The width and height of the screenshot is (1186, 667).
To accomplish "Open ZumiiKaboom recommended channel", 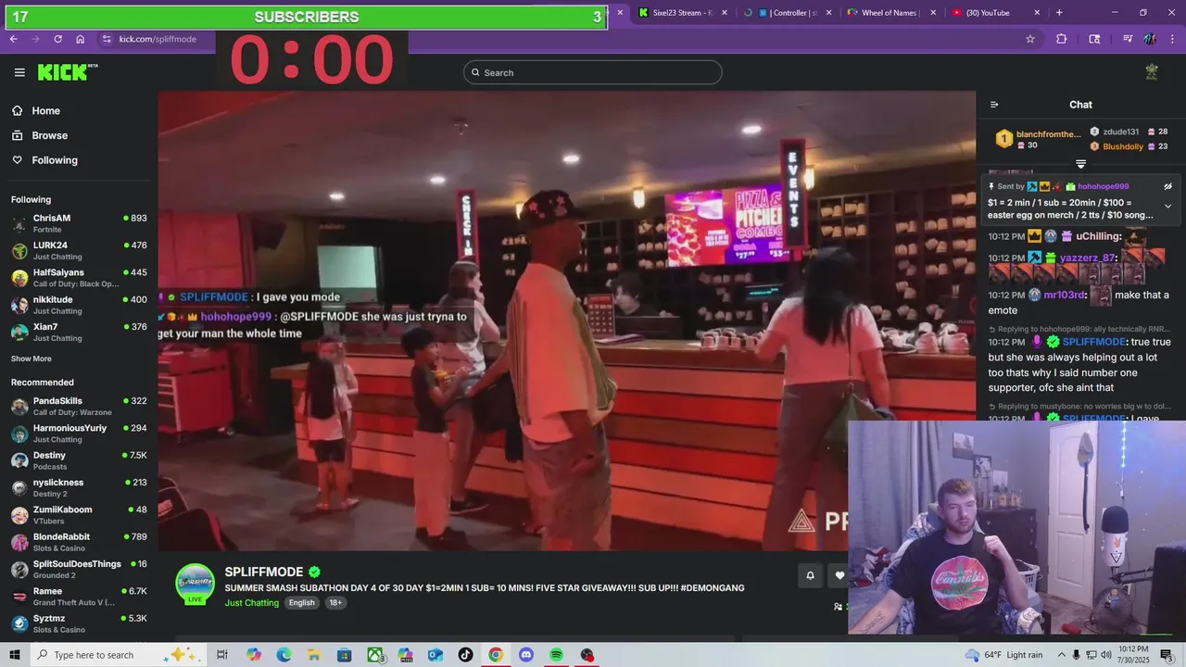I will (x=79, y=514).
